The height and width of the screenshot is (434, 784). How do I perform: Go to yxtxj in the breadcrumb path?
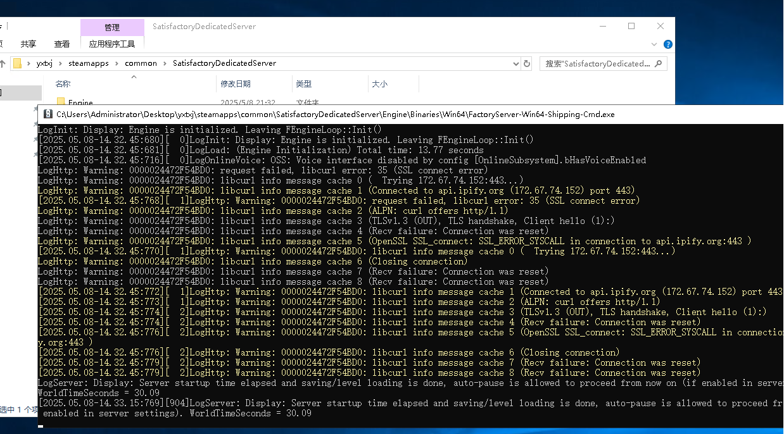[45, 63]
